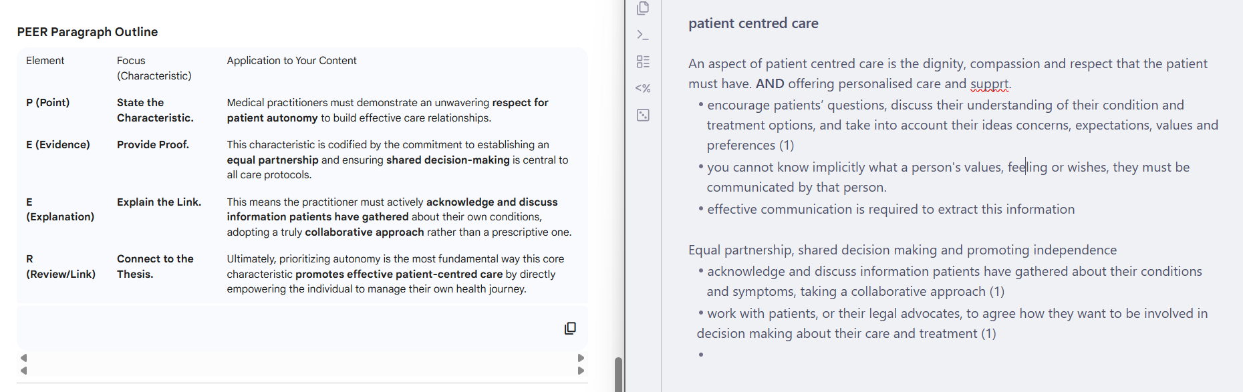
Task: Click the "<%" template icon
Action: point(643,88)
